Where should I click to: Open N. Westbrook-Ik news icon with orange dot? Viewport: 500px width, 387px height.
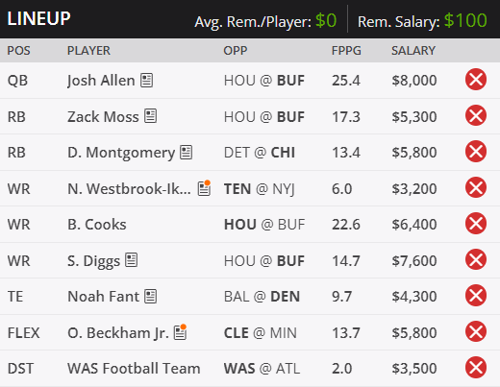[x=204, y=188]
